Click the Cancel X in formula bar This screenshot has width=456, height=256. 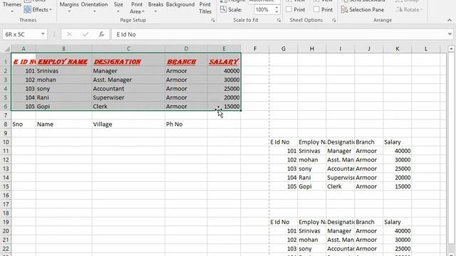69,34
